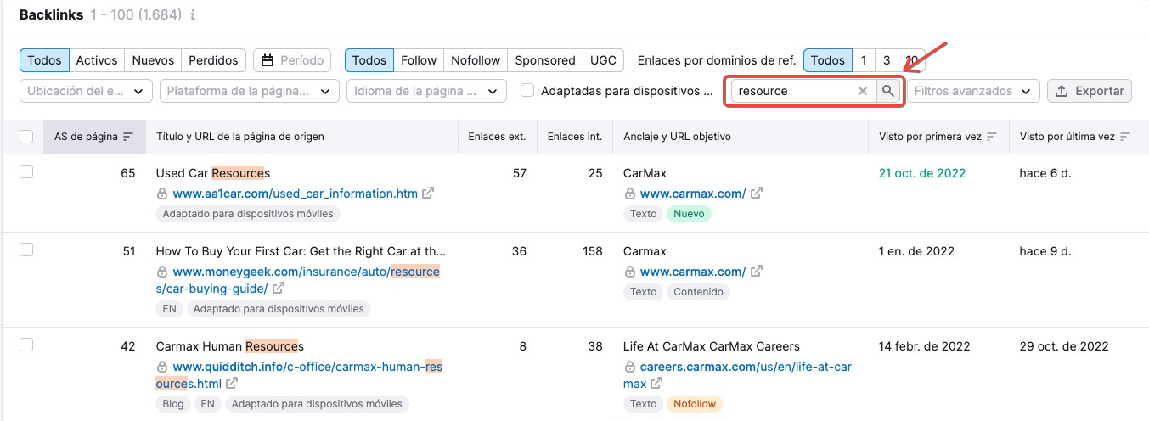Viewport: 1149px width, 421px height.
Task: Open external link icon for moneygeek.com URL
Action: pyautogui.click(x=278, y=289)
